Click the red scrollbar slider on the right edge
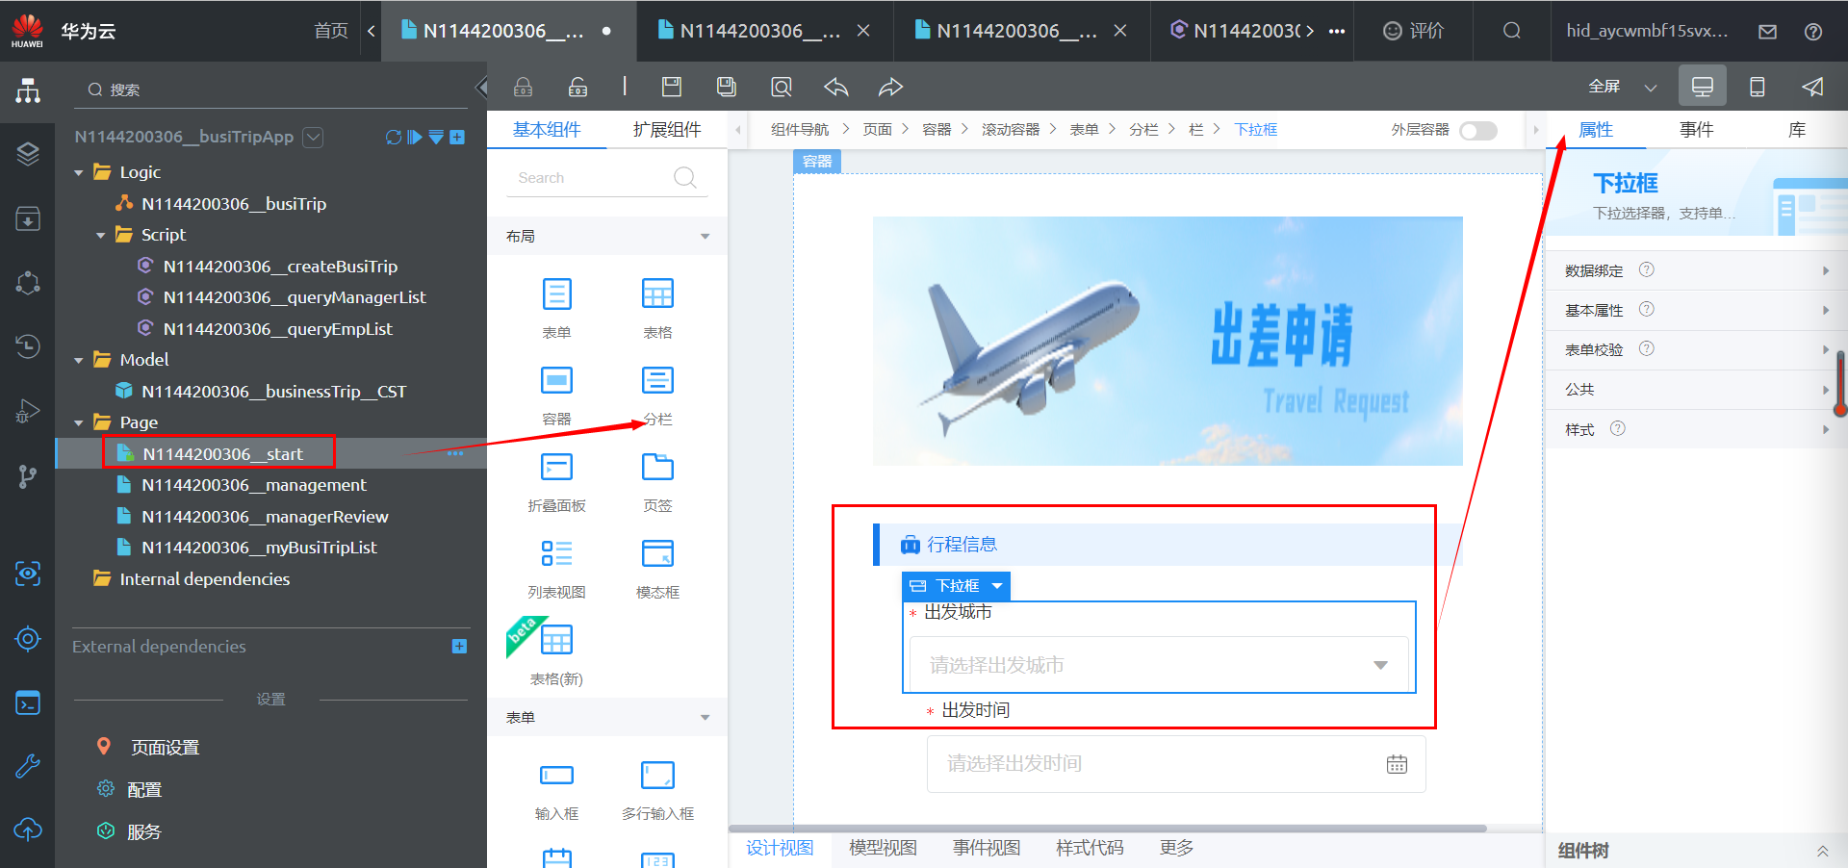This screenshot has height=868, width=1848. click(x=1839, y=384)
